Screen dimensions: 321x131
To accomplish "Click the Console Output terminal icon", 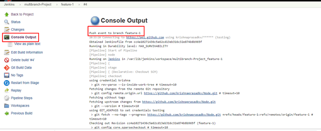I will pos(7,37).
